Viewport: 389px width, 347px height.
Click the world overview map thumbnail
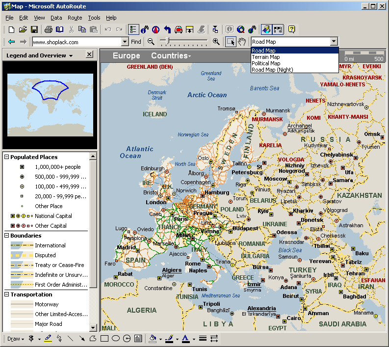[51, 105]
